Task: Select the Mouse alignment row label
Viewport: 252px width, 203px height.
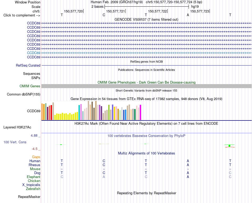Action: [x=35, y=169]
